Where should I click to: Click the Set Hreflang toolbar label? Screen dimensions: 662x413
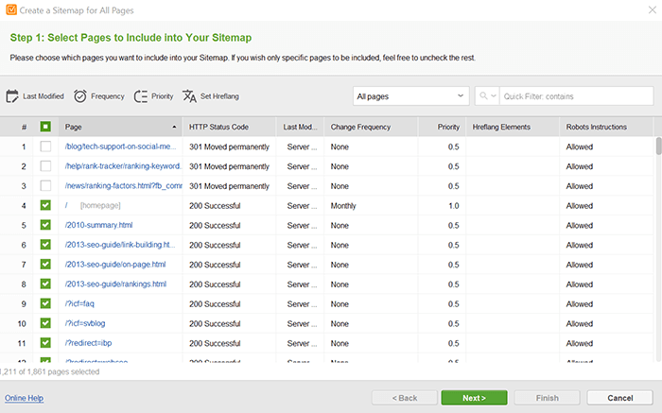tap(219, 96)
